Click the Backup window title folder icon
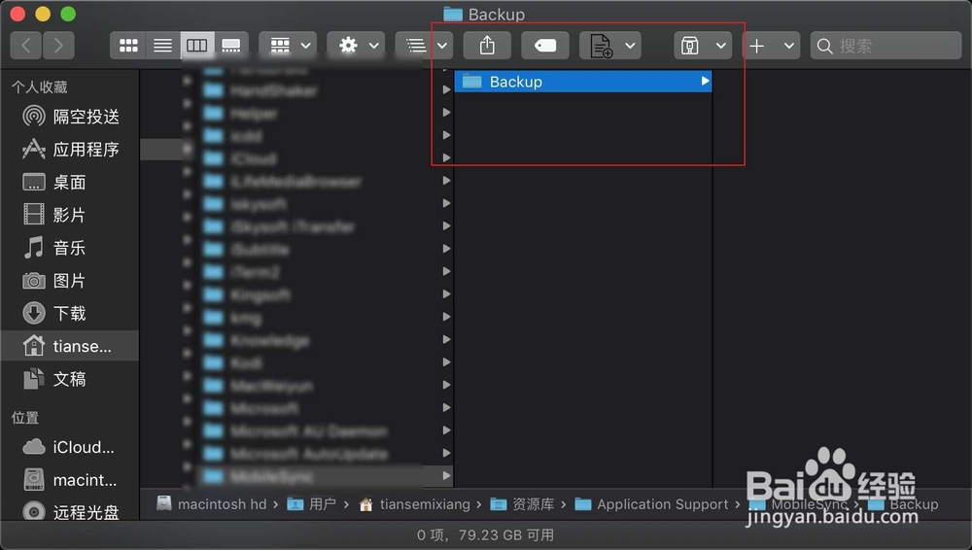The width and height of the screenshot is (972, 550). tap(453, 14)
